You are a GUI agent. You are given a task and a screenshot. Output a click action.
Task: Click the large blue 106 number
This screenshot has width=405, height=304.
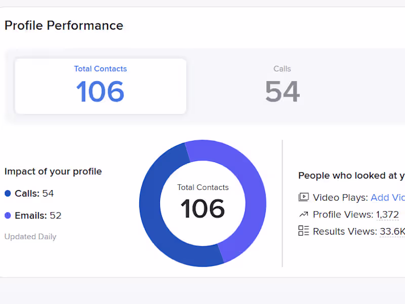[x=100, y=92]
